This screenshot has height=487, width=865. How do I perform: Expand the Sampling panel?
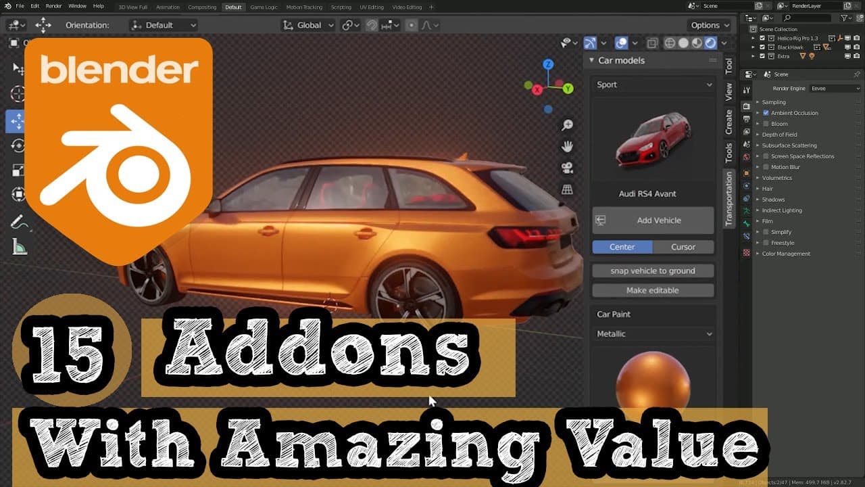click(774, 102)
